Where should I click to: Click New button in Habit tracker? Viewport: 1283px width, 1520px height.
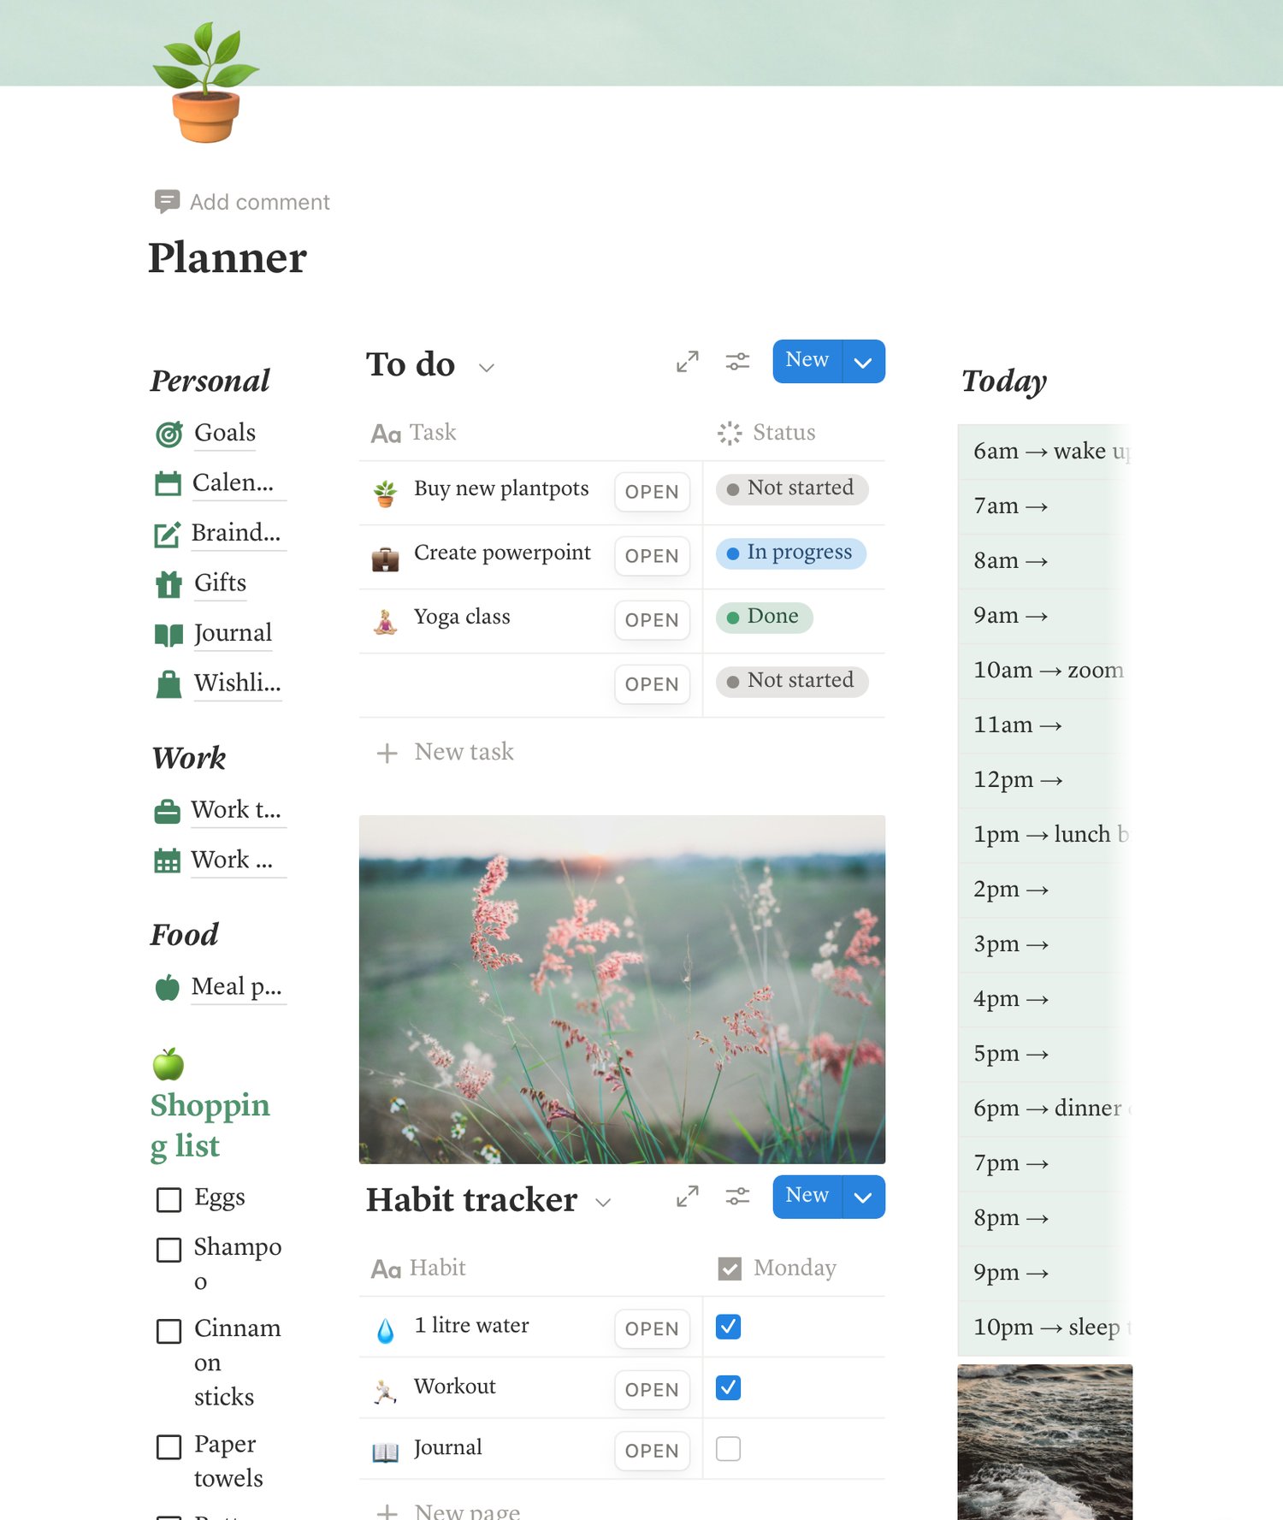(807, 1197)
